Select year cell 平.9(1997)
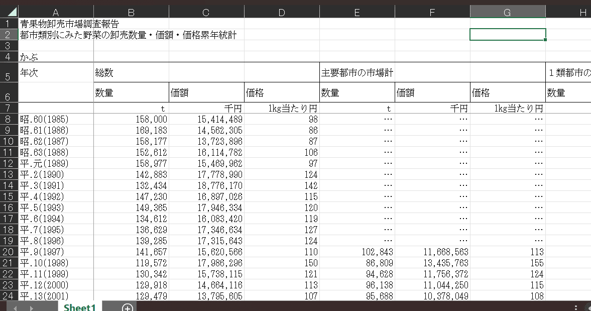Screen dimensions: 591x311 coord(56,251)
